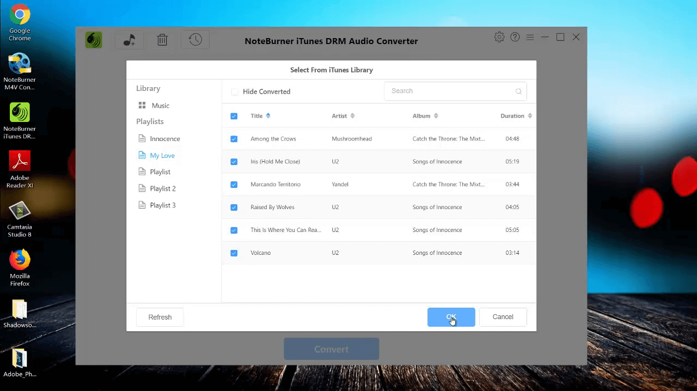Open the Playlist entry in sidebar
Image resolution: width=697 pixels, height=391 pixels.
tap(160, 172)
